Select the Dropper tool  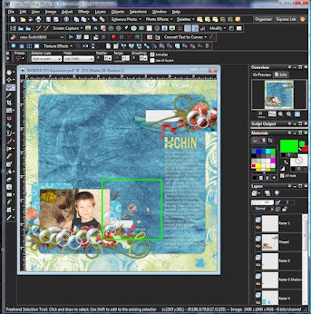coord(9,95)
